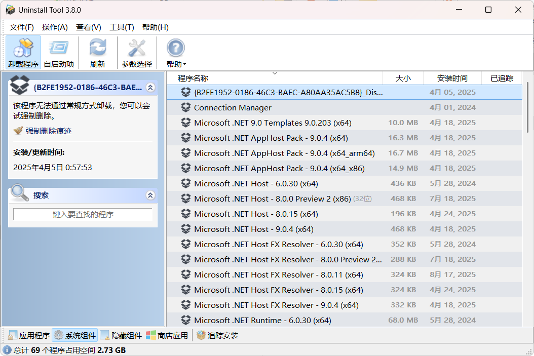
Task: Click the package icon of .NET Host - 8.0.15
Action: [x=185, y=214]
